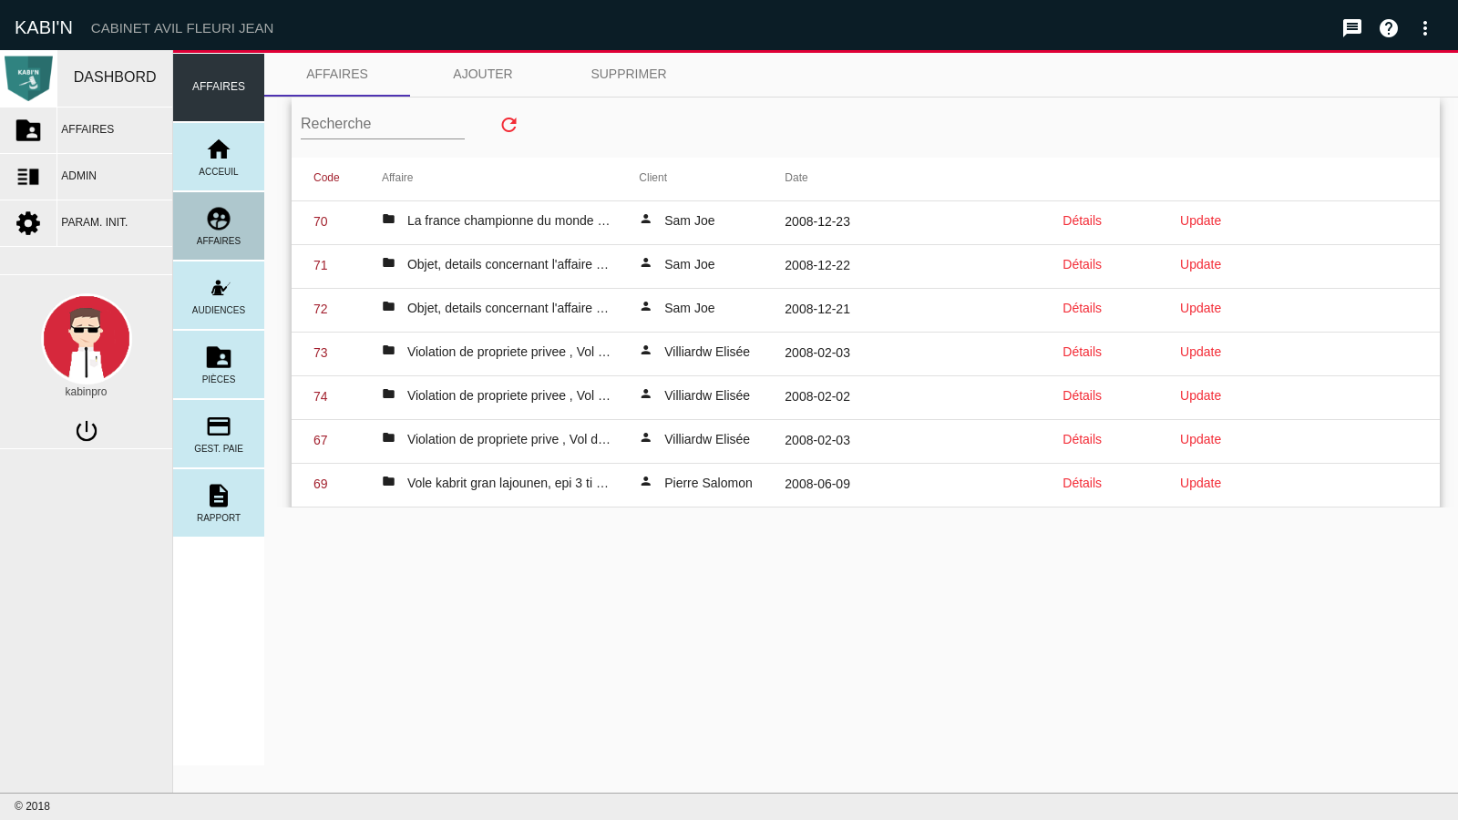Click the PARAM. INIT. gear settings item

86,223
